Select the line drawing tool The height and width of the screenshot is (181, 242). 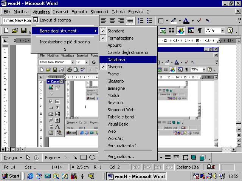pyautogui.click(x=66, y=158)
